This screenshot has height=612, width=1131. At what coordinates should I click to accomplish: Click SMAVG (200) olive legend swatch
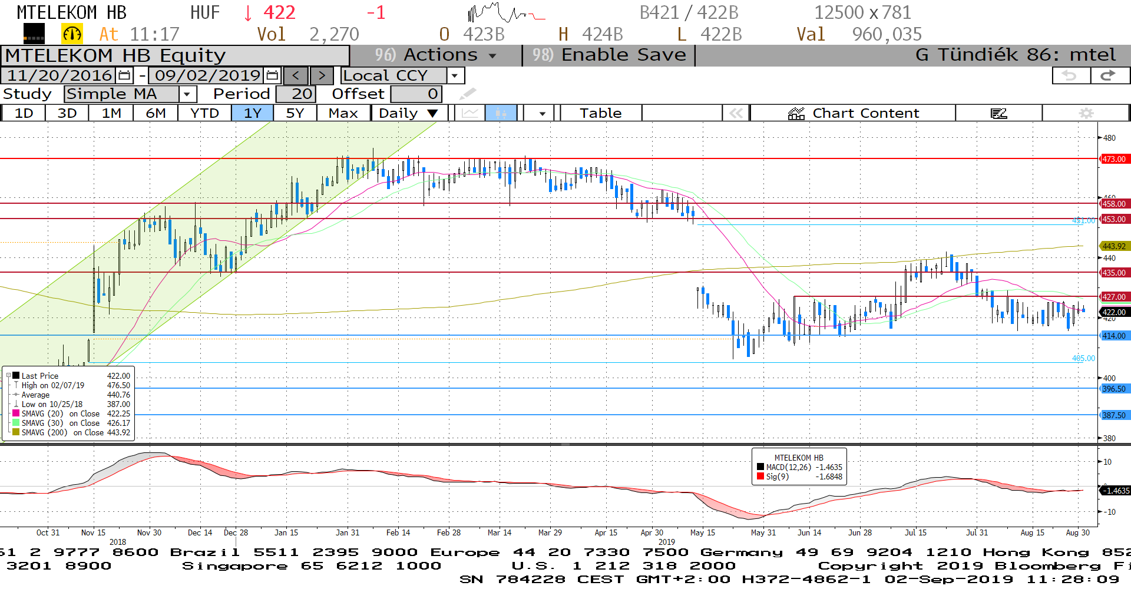[16, 432]
